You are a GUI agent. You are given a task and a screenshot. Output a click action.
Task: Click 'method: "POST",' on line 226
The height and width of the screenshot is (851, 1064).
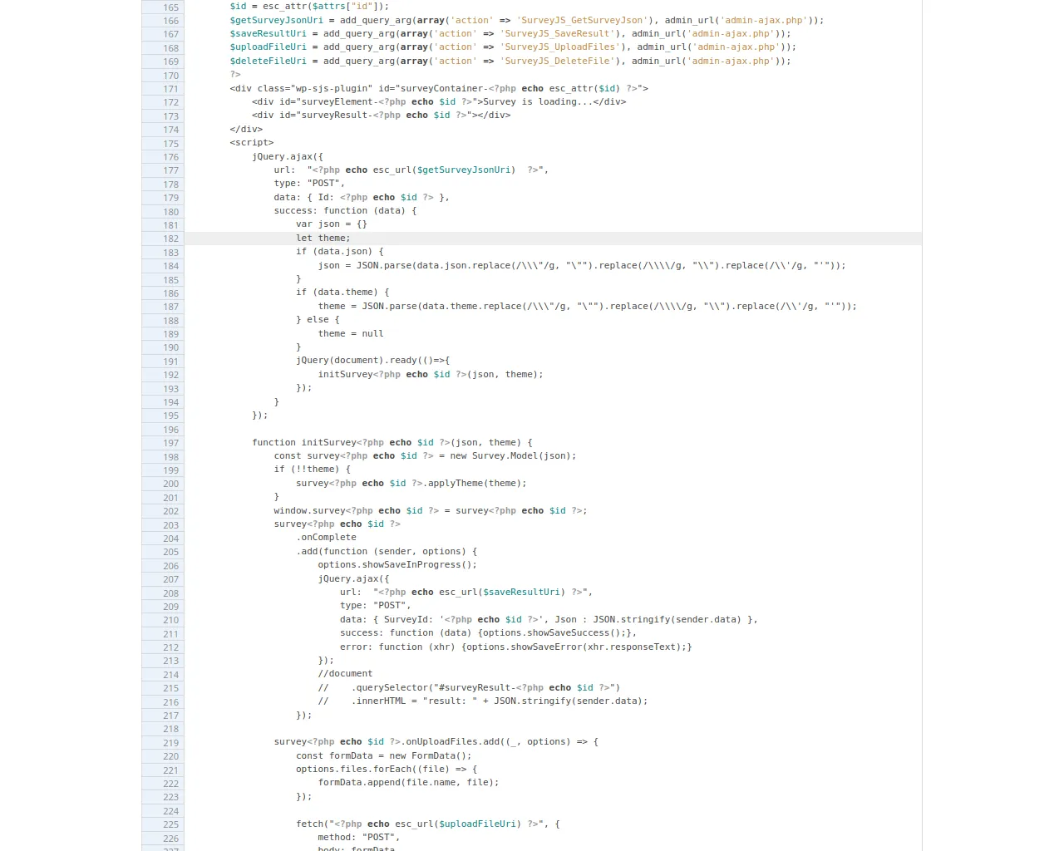click(359, 838)
